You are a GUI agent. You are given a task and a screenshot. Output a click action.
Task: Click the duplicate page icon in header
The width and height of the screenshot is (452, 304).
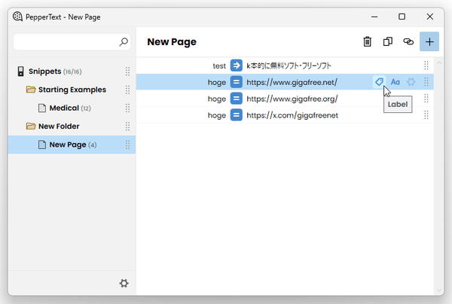[x=388, y=41]
